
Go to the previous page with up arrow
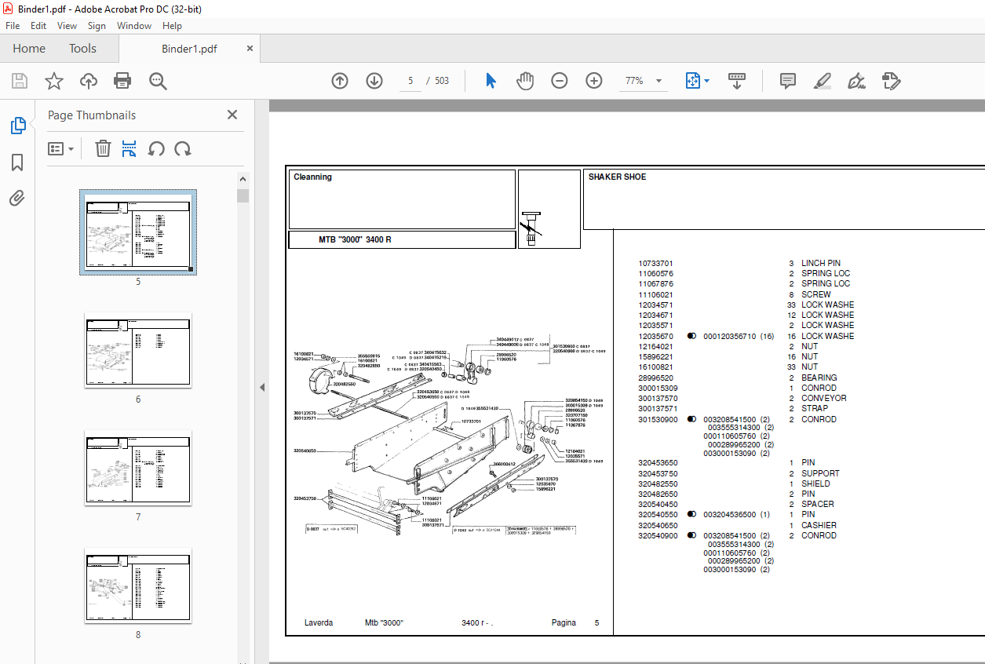point(340,81)
